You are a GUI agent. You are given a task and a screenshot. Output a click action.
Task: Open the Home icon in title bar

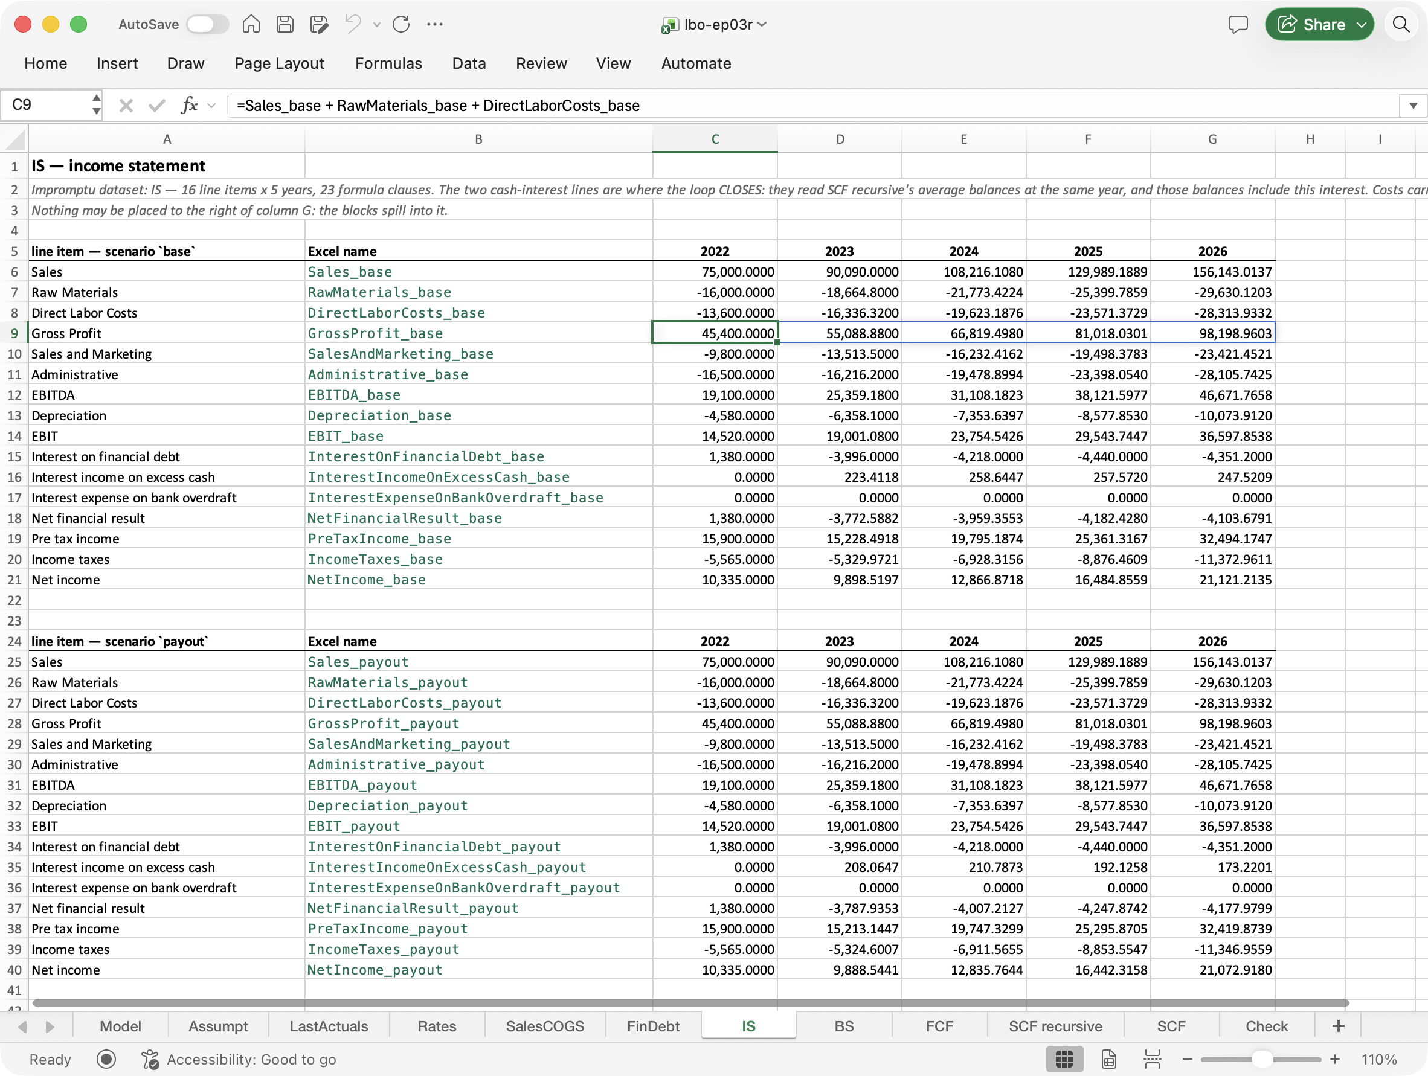(x=251, y=25)
